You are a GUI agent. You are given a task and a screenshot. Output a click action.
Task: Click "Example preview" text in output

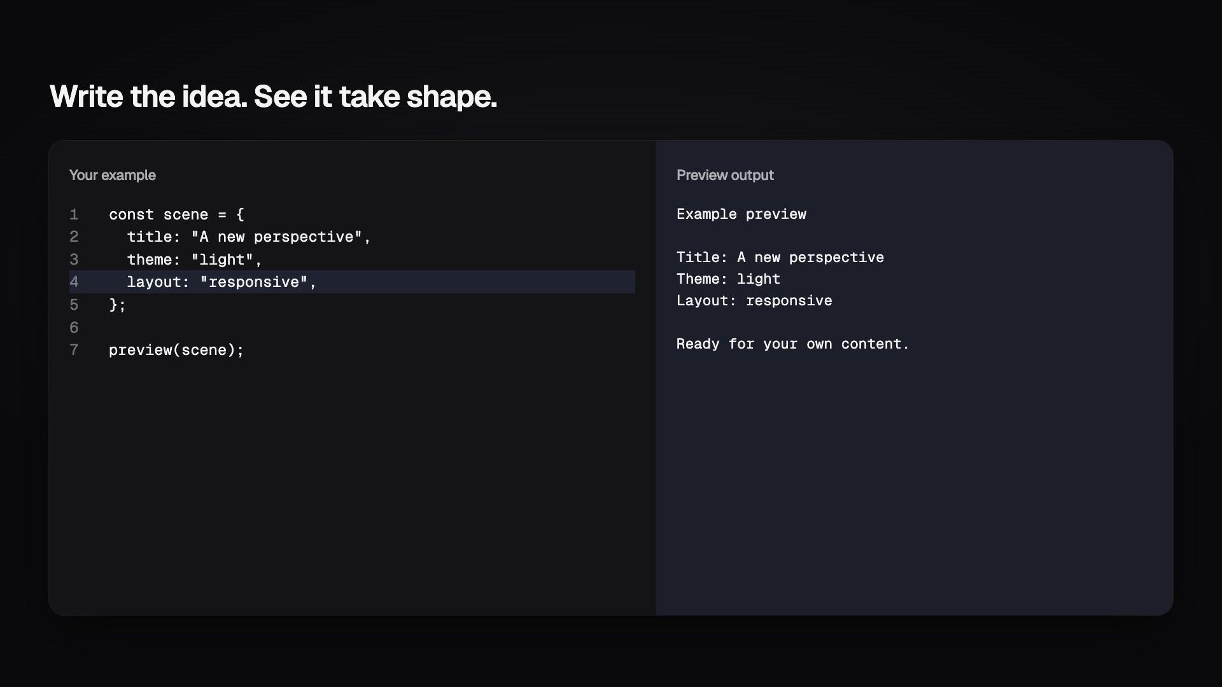741,214
